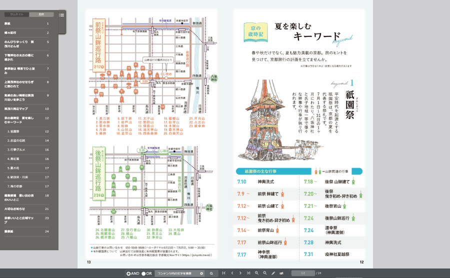The width and height of the screenshot is (450, 278).
Task: Open sub-entry 1.祇園祭
Action: coord(26,131)
